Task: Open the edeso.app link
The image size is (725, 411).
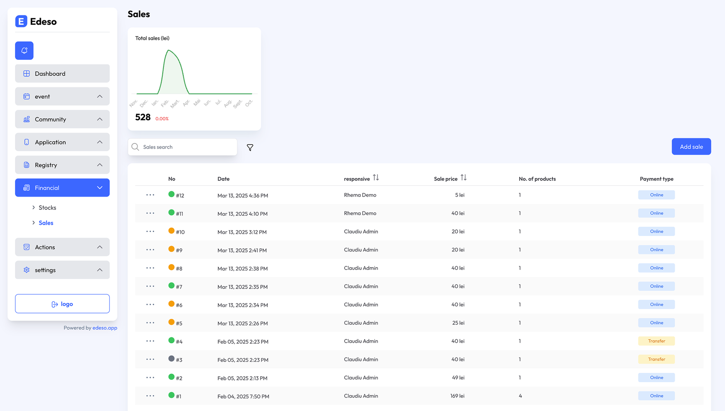Action: coord(105,328)
